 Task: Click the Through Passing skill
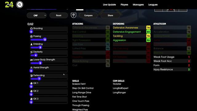(x=81, y=105)
